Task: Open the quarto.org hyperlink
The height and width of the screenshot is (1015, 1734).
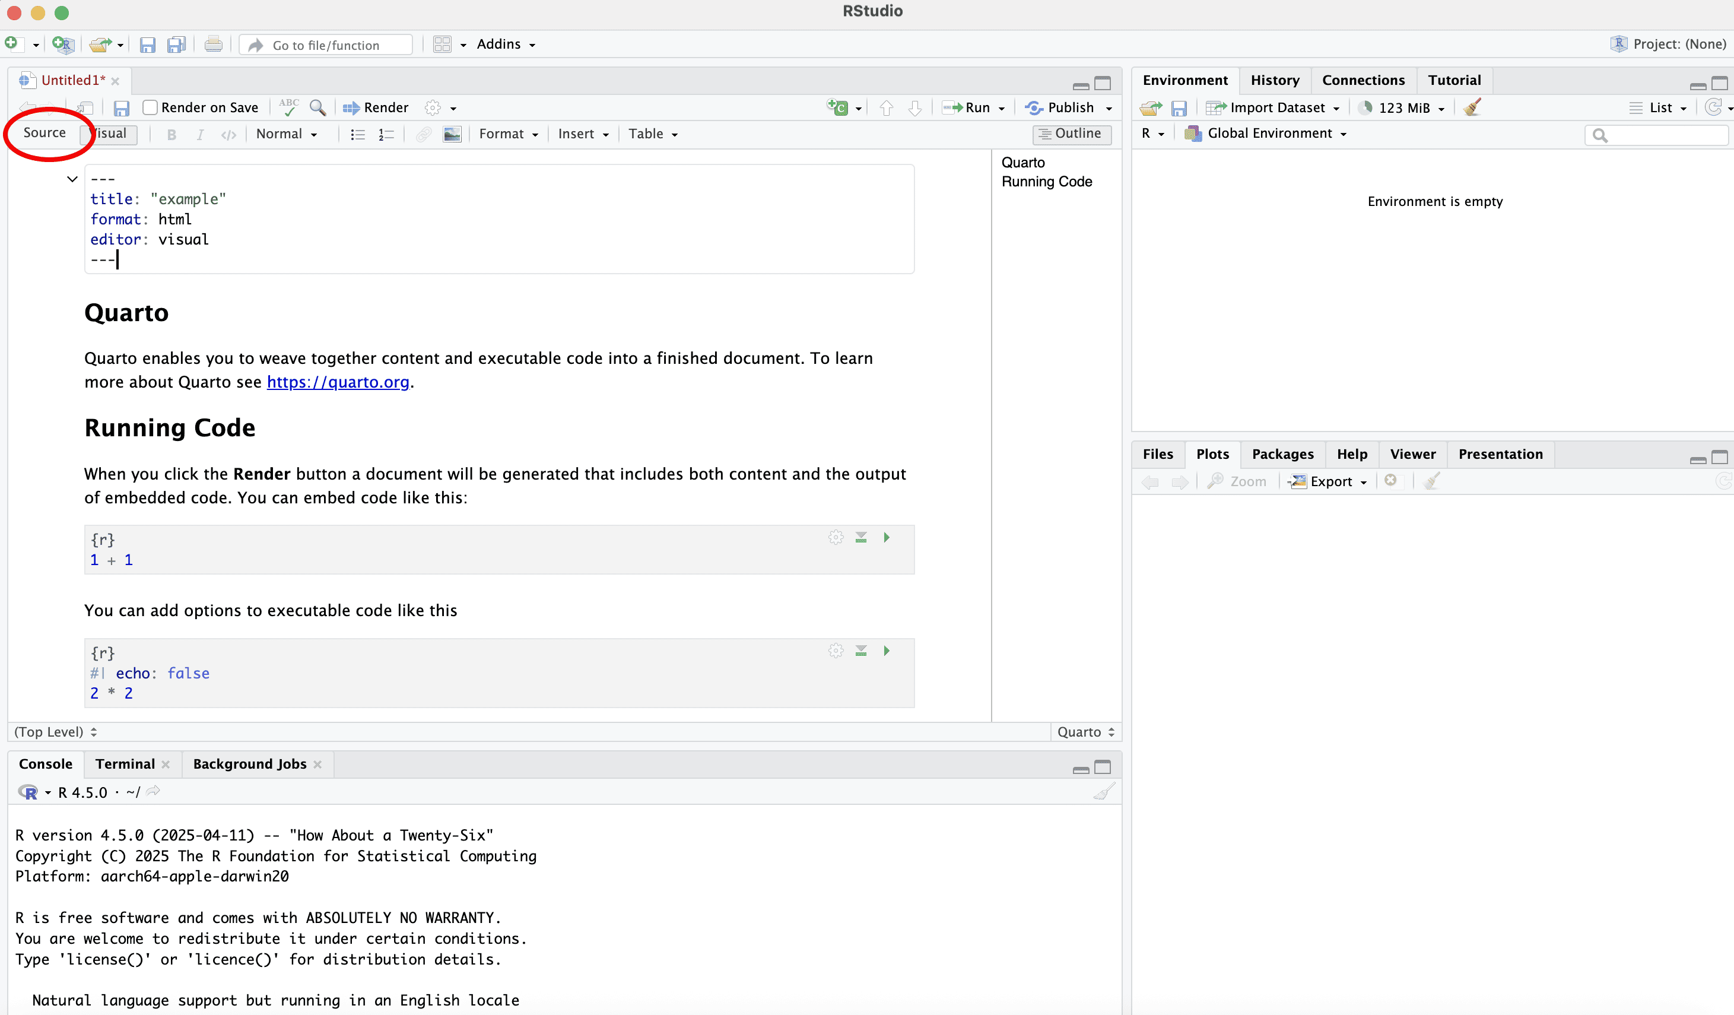Action: coord(337,382)
